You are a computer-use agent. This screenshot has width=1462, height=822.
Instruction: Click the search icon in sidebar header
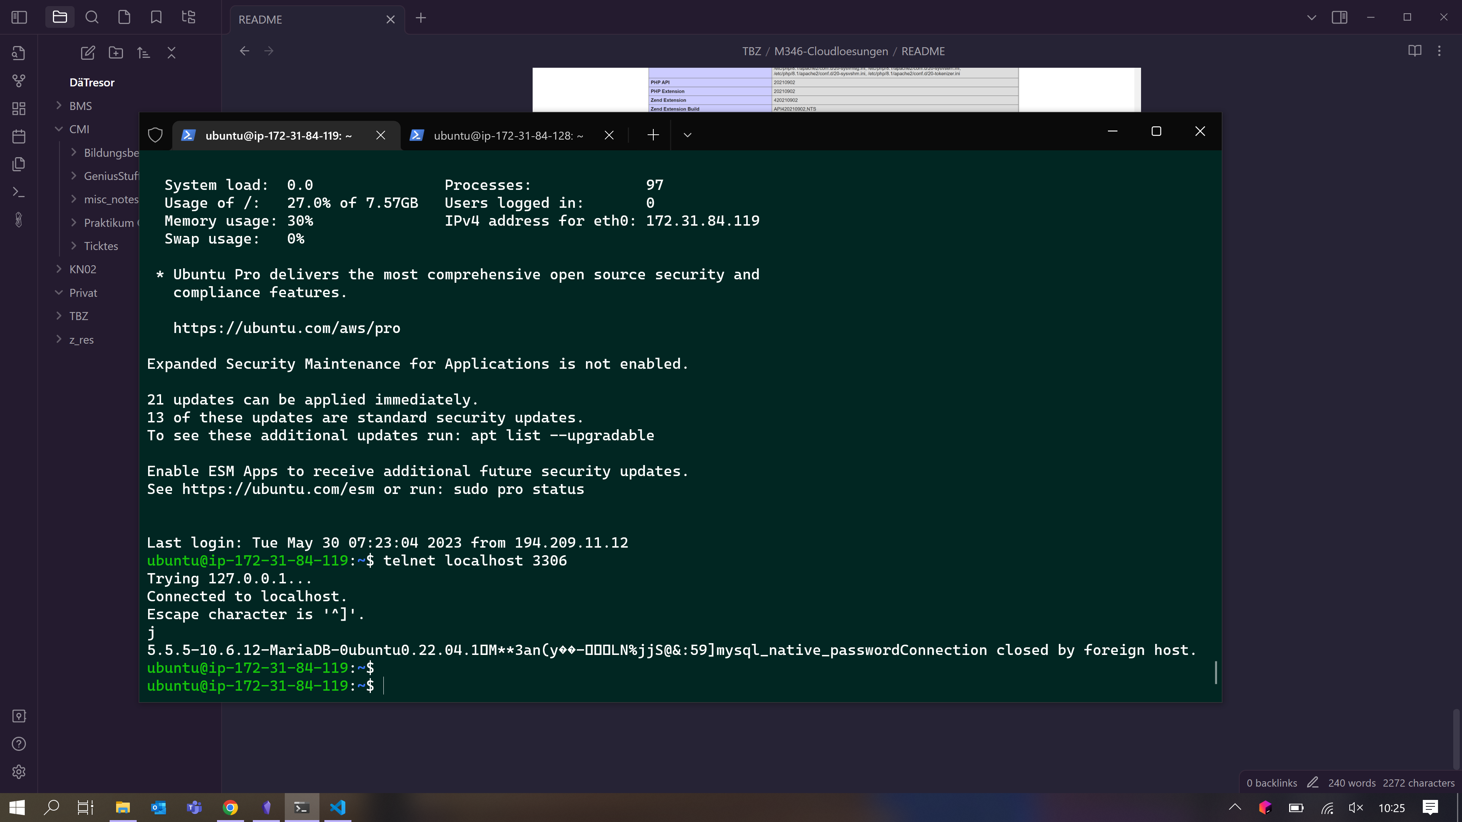click(x=91, y=18)
